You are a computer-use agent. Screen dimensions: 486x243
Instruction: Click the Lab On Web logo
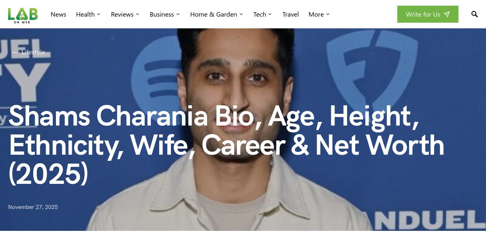23,14
